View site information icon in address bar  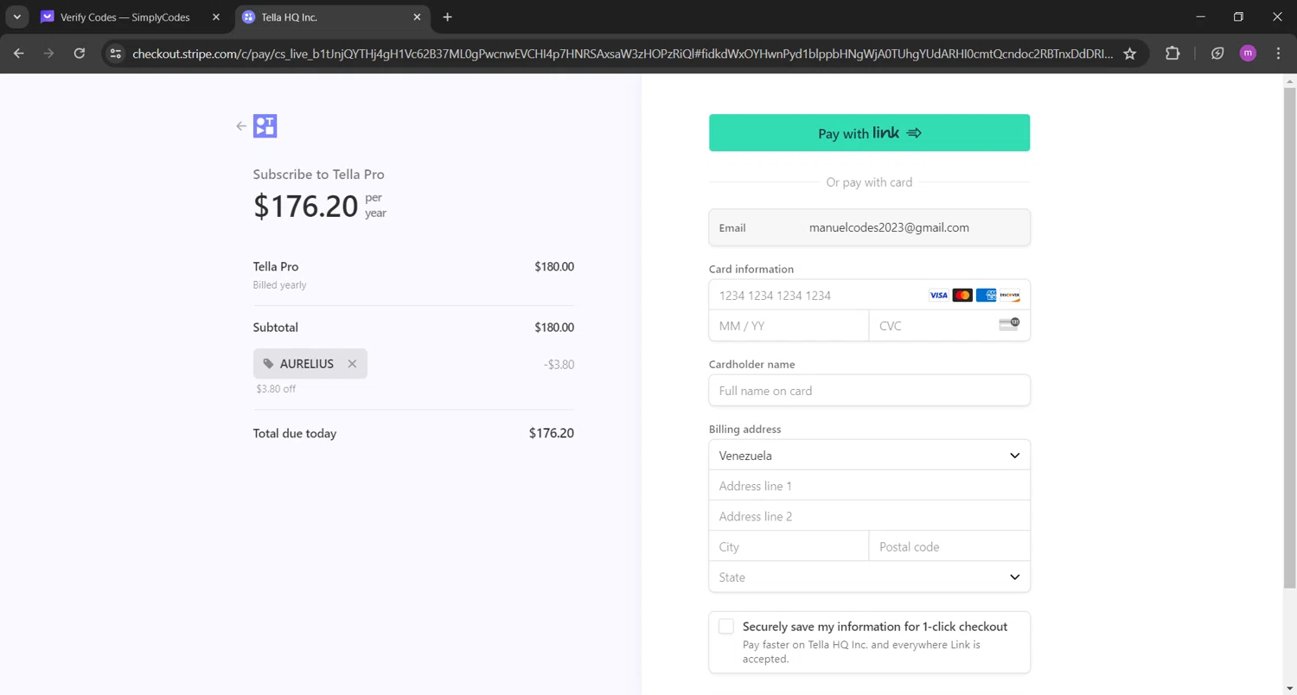coord(116,54)
